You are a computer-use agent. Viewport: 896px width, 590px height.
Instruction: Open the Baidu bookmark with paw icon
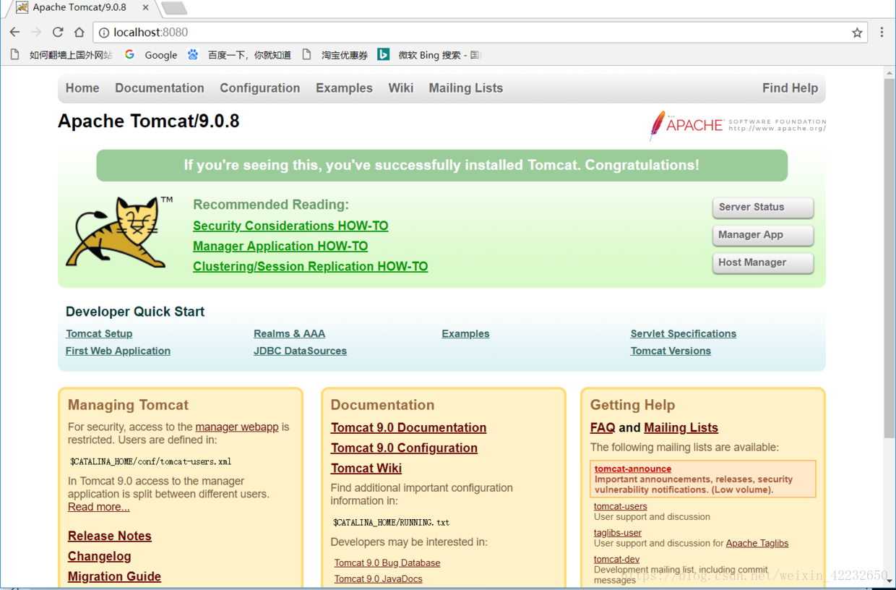[x=239, y=54]
